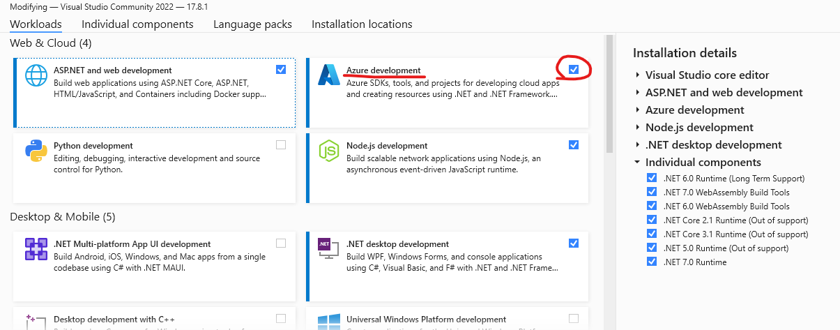This screenshot has width=840, height=330.
Task: Uncheck the Node.js development workload checkbox
Action: click(x=573, y=145)
